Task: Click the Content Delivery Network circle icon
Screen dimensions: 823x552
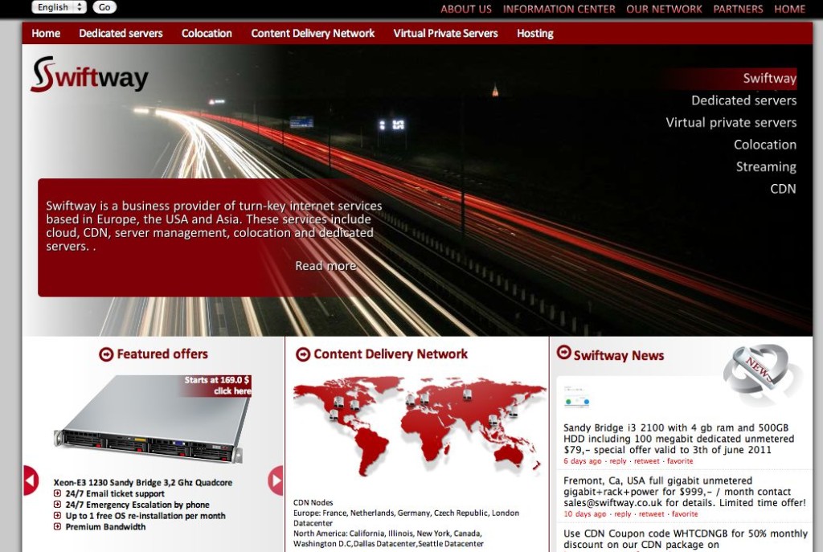Action: coord(303,354)
